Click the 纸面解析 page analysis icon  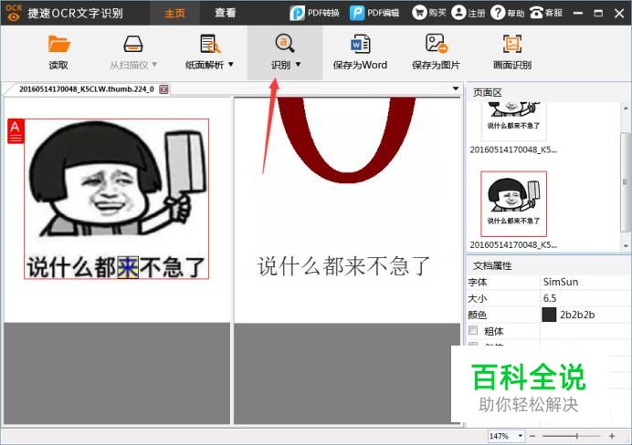[209, 44]
